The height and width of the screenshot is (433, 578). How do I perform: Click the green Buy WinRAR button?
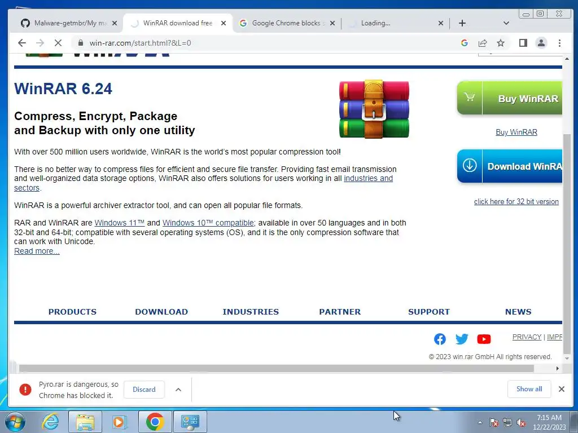click(510, 98)
